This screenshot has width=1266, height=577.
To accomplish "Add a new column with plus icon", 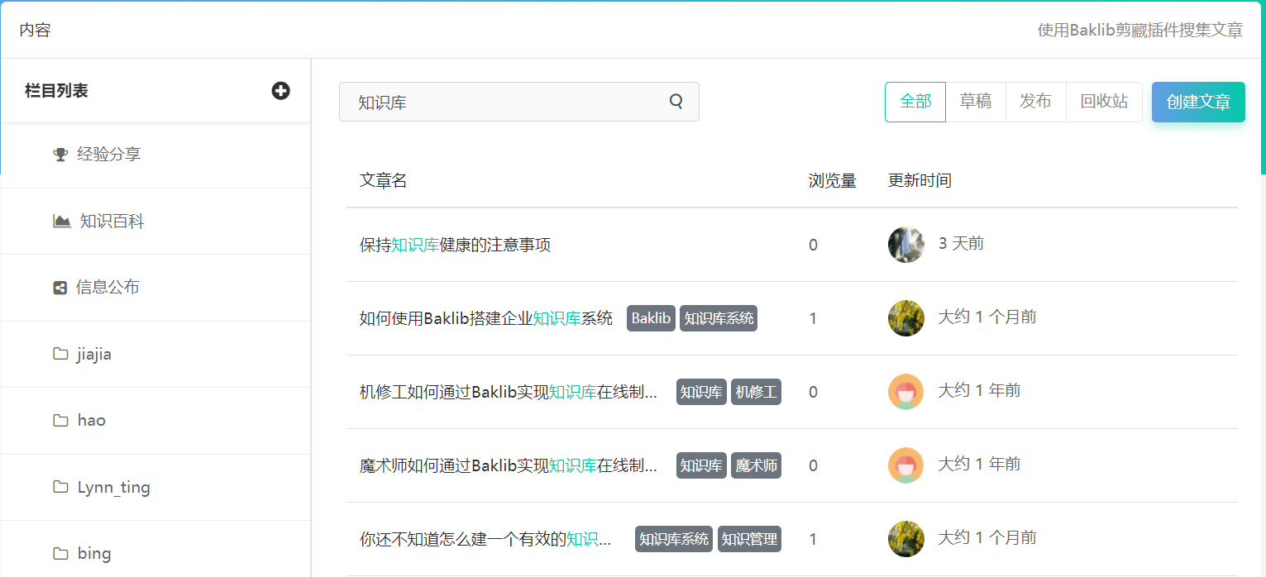I will (x=280, y=91).
